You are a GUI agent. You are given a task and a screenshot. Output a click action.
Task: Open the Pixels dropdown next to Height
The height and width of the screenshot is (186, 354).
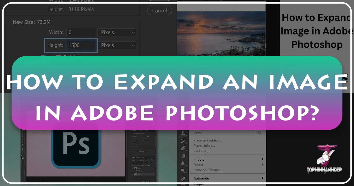[117, 45]
